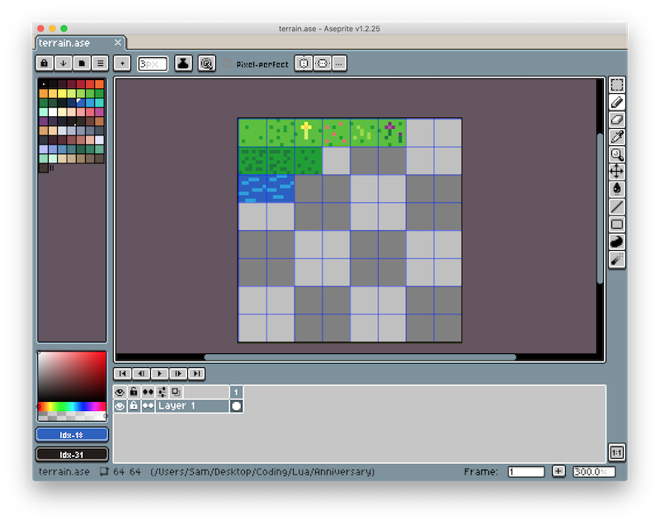Select the Paint Bucket tool
Viewport: 660px width, 524px height.
point(619,189)
